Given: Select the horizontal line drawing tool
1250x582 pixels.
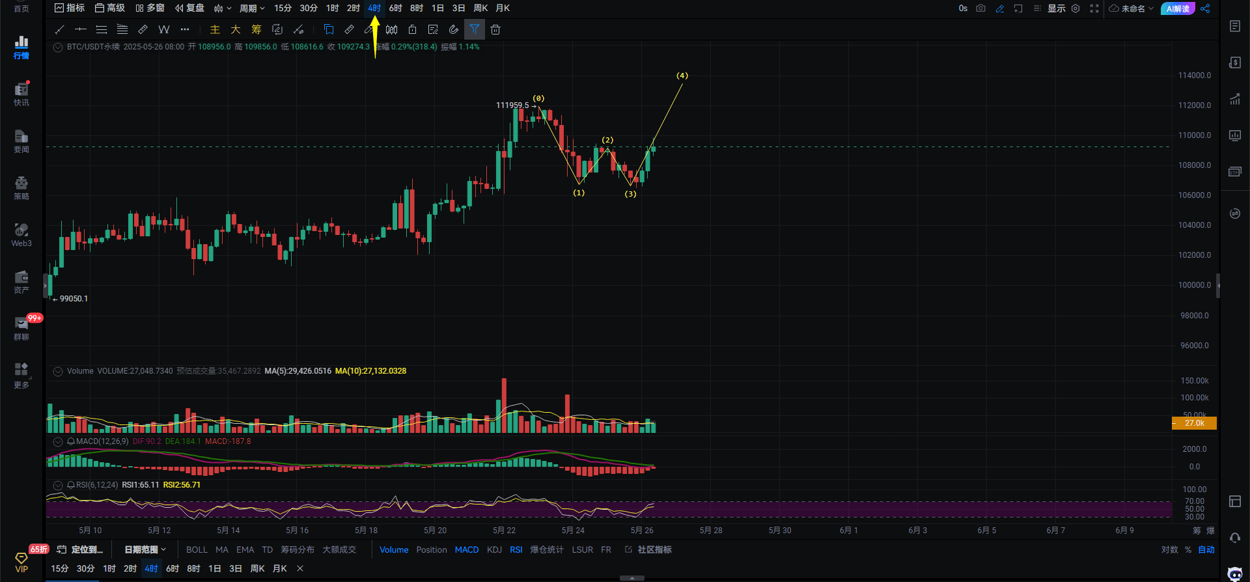Looking at the screenshot, I should (81, 29).
